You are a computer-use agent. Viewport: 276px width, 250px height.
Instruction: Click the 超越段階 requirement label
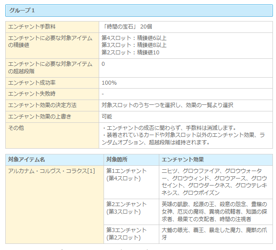click(x=50, y=68)
